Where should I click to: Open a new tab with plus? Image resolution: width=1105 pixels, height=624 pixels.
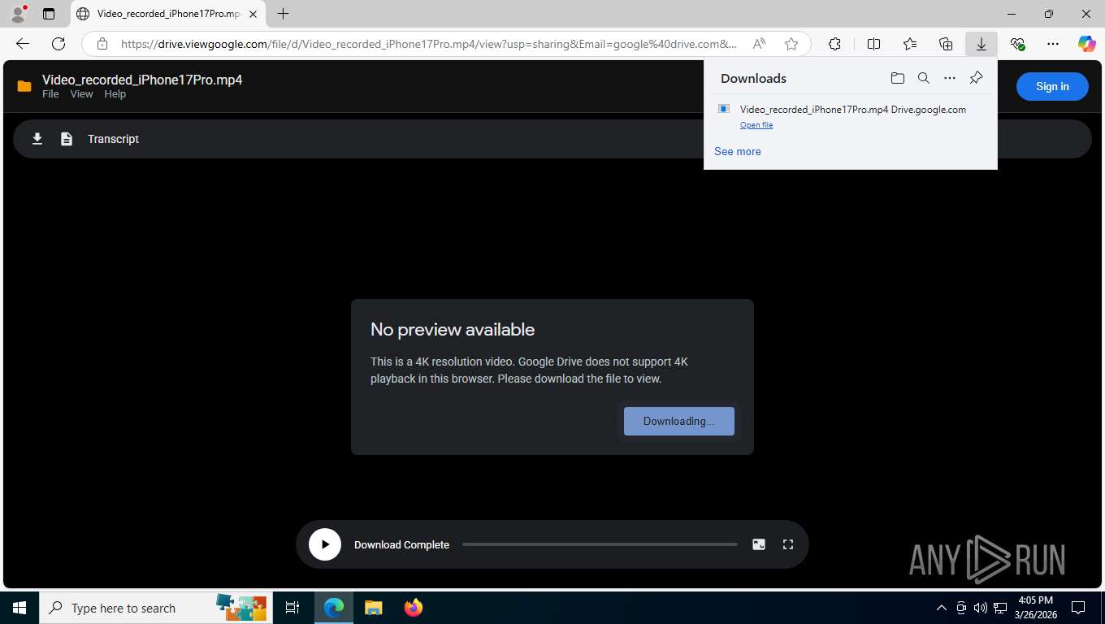pyautogui.click(x=283, y=14)
